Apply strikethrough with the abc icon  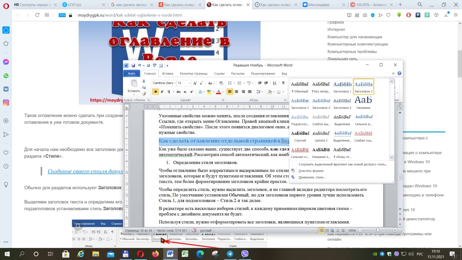(179, 92)
